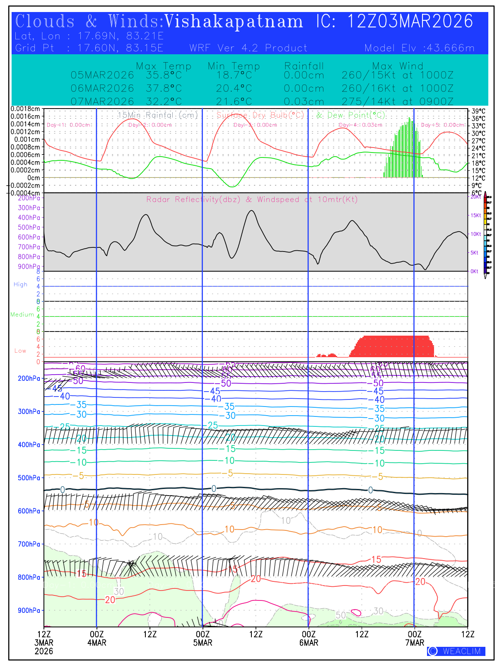Click the High cloud layer label
497x663 pixels.
(x=20, y=285)
